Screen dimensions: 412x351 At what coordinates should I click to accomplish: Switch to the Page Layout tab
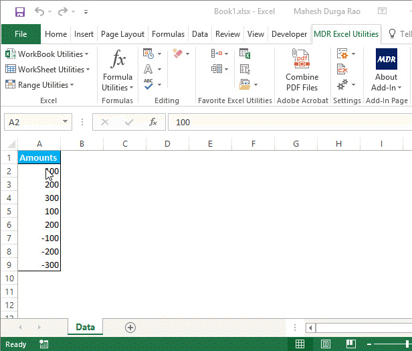122,34
